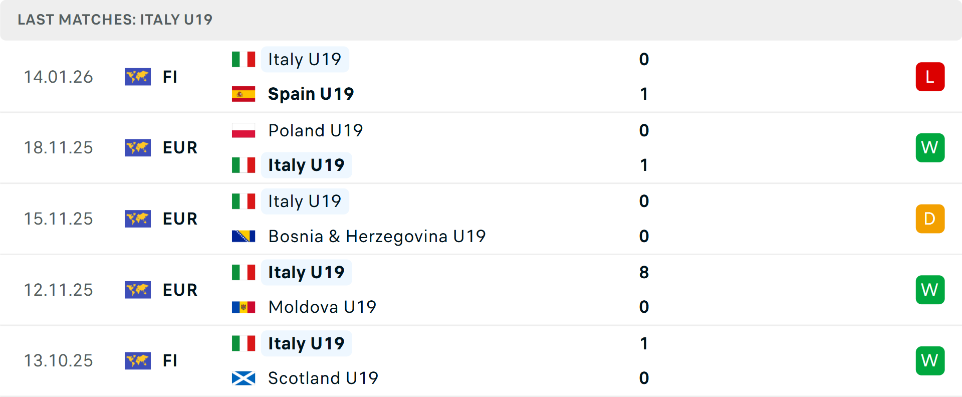Viewport: 962px width, 397px height.
Task: Toggle the W badge on the Scotland match row
Action: click(930, 360)
